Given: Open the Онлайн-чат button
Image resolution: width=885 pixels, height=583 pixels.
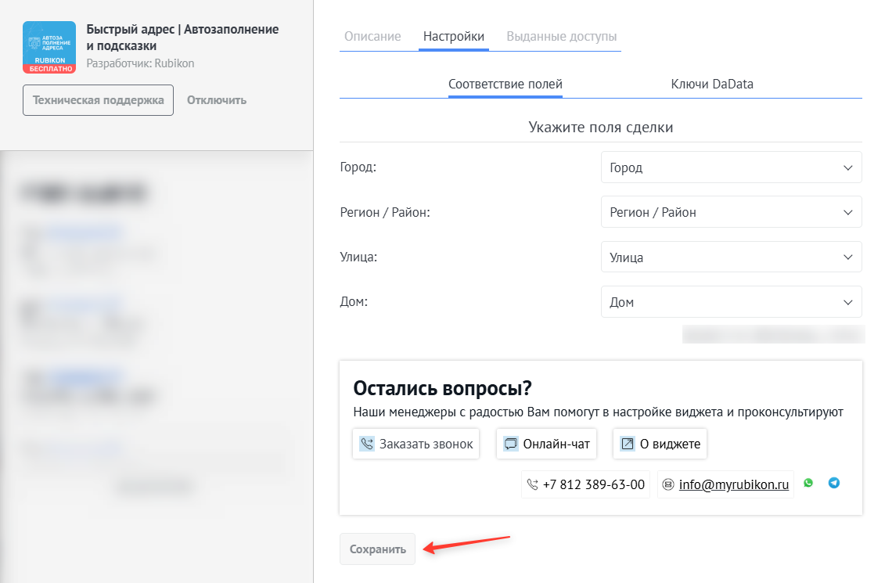Looking at the screenshot, I should 546,444.
